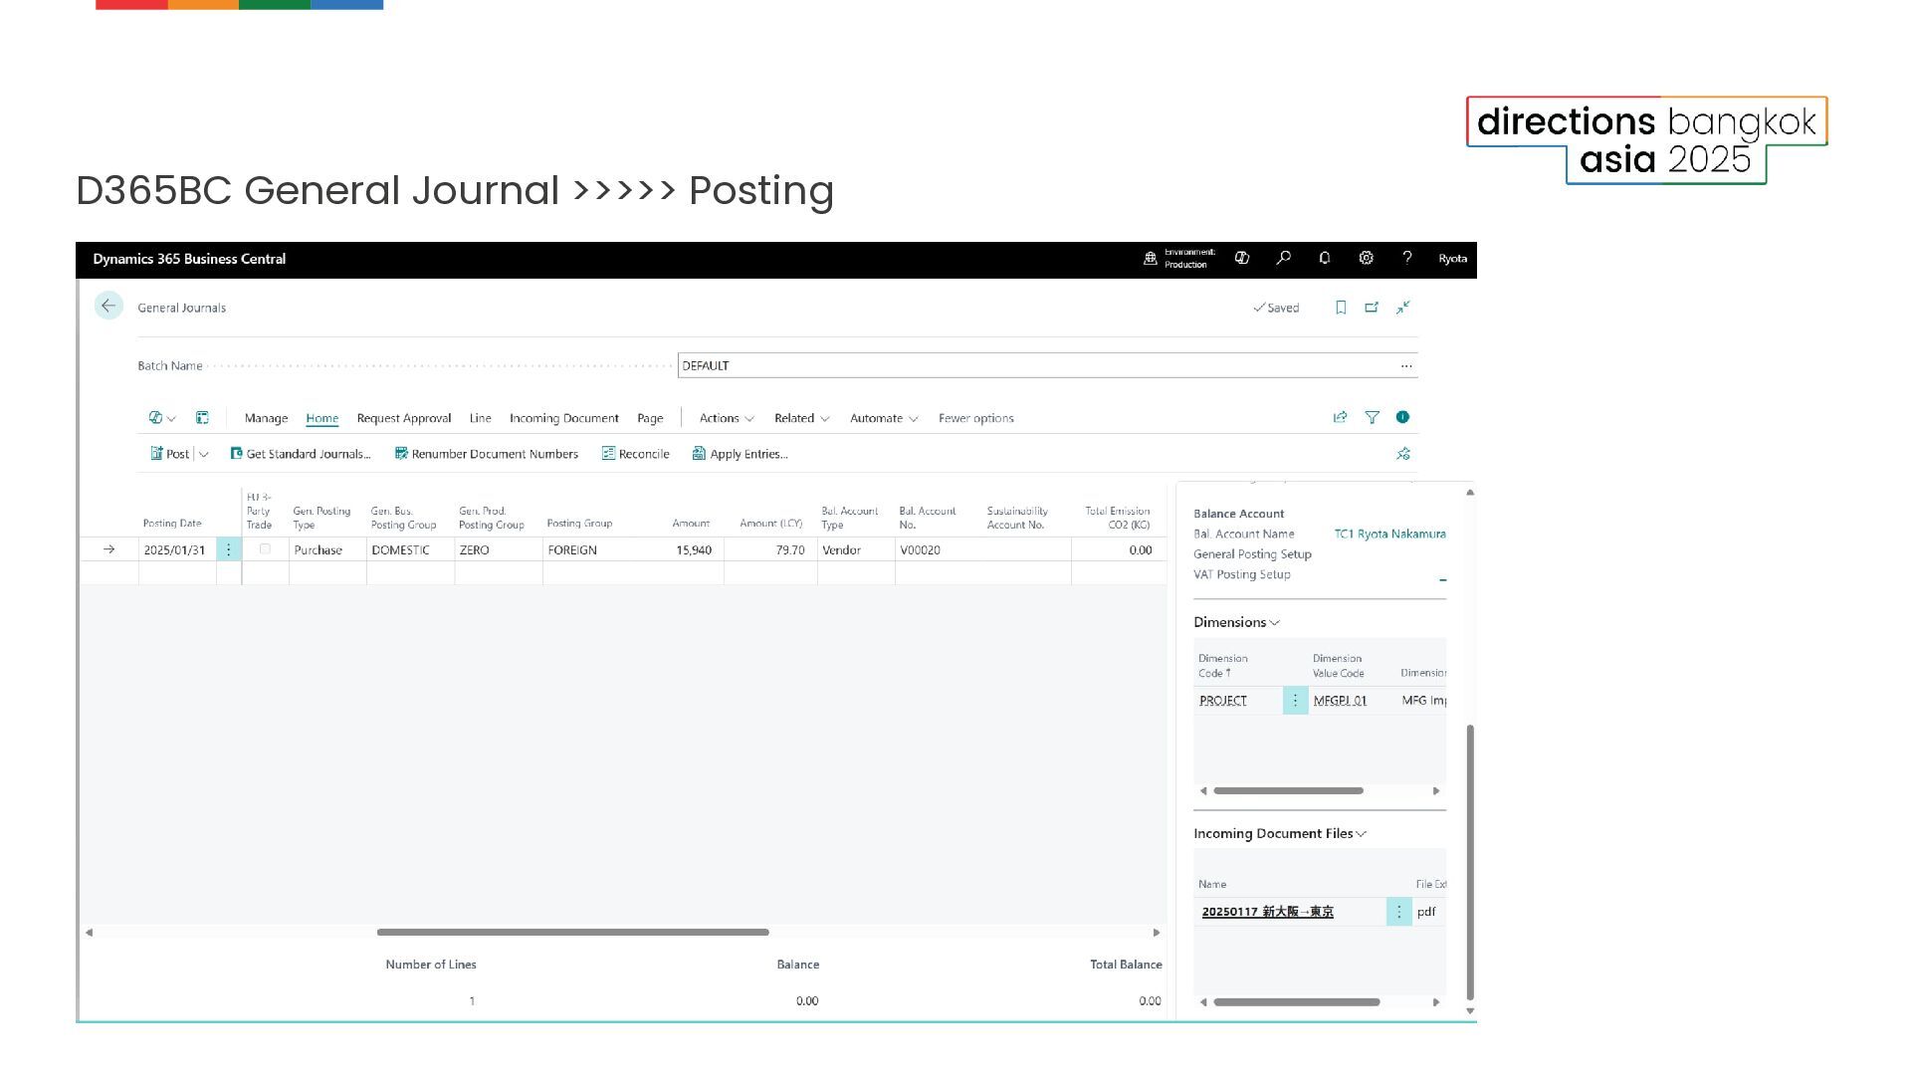The image size is (1911, 1075).
Task: Click the journal grid horizontal scrollbar
Action: point(572,932)
